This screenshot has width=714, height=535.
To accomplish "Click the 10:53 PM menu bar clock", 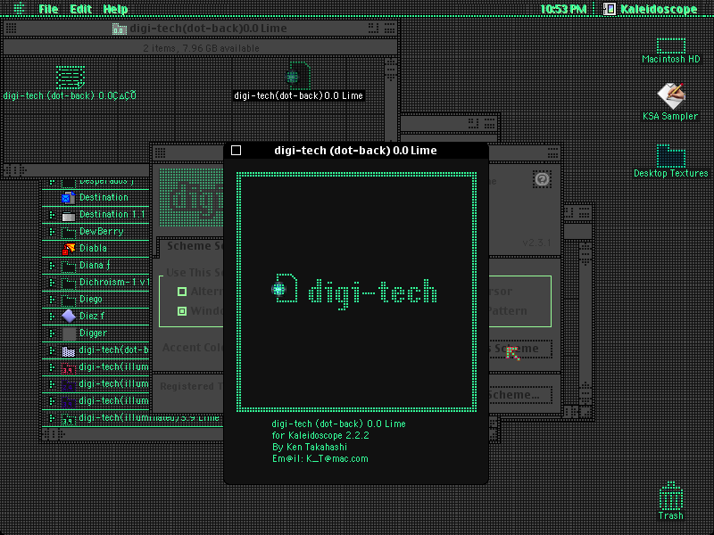I will (563, 9).
